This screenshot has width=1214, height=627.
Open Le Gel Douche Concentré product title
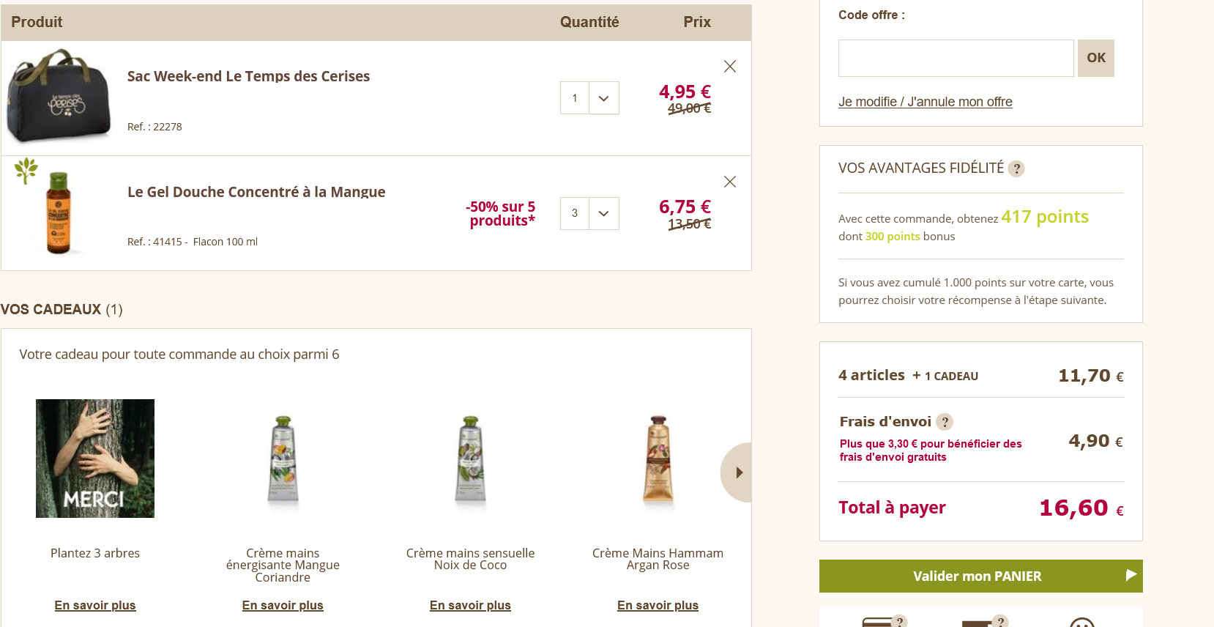pyautogui.click(x=256, y=192)
